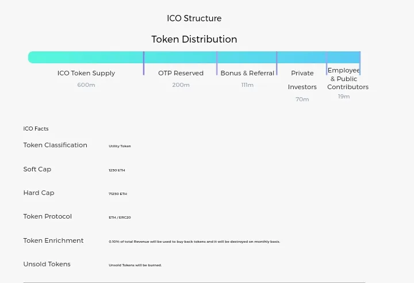This screenshot has width=414, height=283.
Task: Select the Token Classification row label
Action: pyautogui.click(x=55, y=145)
